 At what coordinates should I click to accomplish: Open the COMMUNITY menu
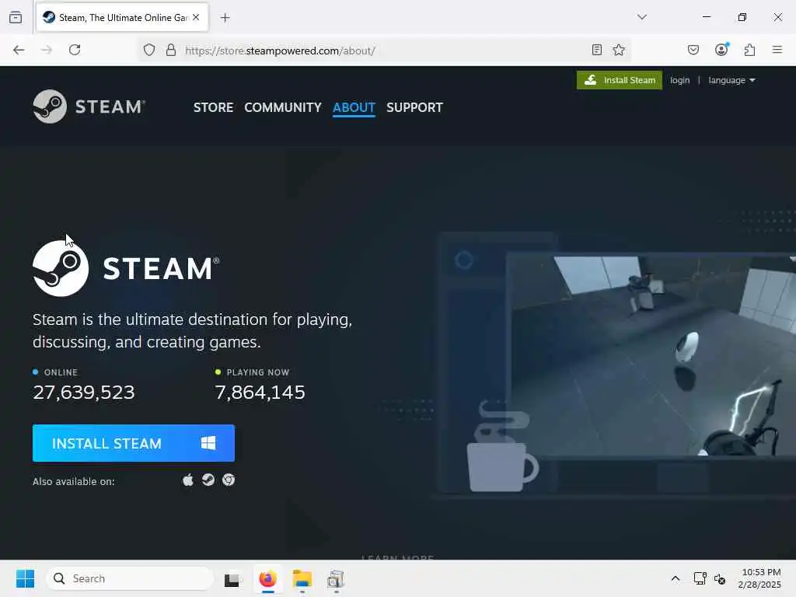coord(283,107)
